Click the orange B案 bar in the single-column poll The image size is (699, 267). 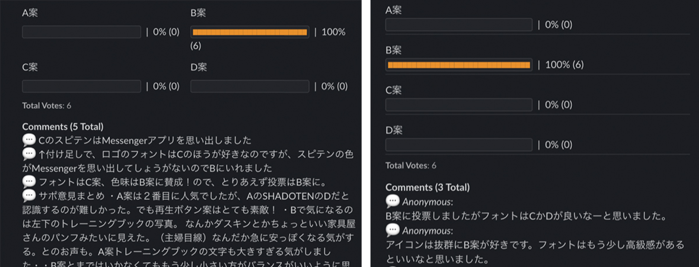pyautogui.click(x=459, y=65)
